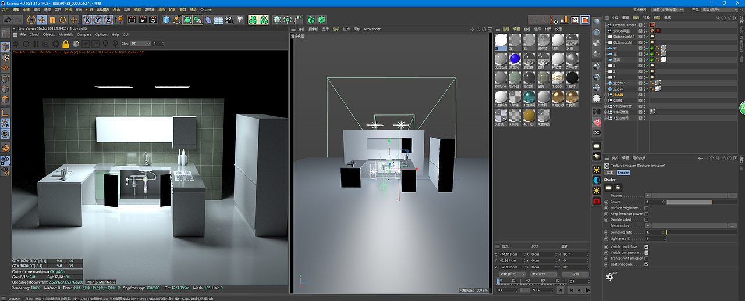The height and width of the screenshot is (301, 745).
Task: Open the Distribution dropdown arrow
Action: click(x=648, y=226)
